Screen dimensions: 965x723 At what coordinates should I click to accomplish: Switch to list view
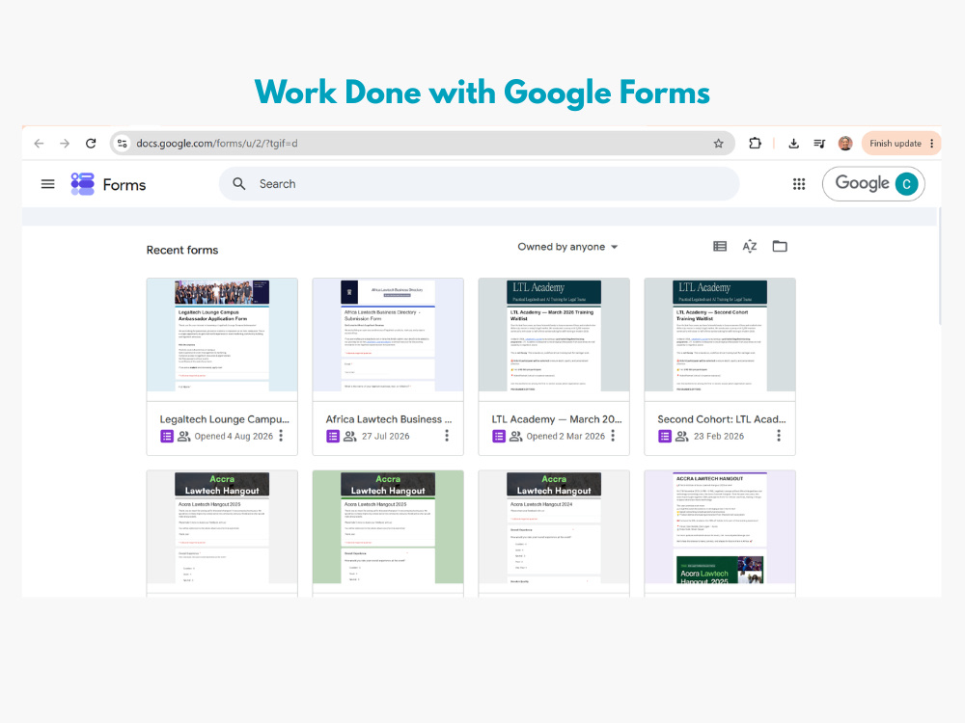pos(720,247)
